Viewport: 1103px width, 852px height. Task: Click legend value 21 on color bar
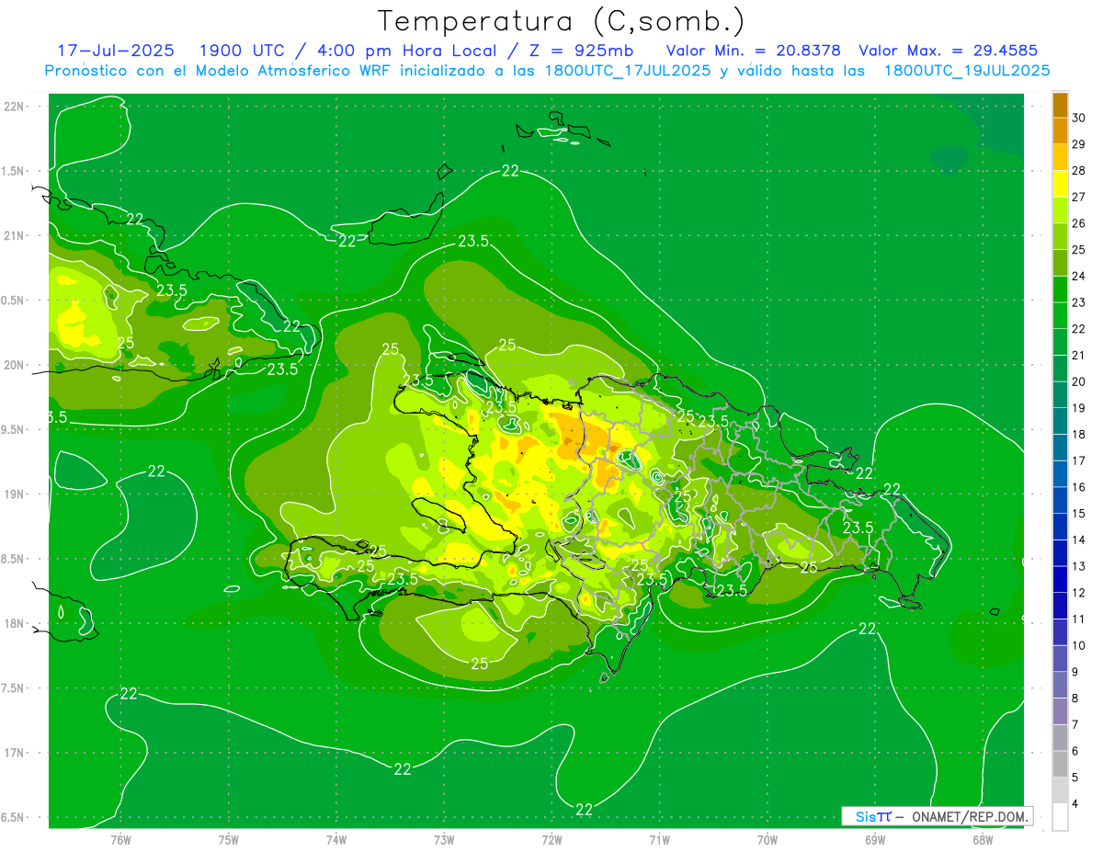(x=1079, y=356)
